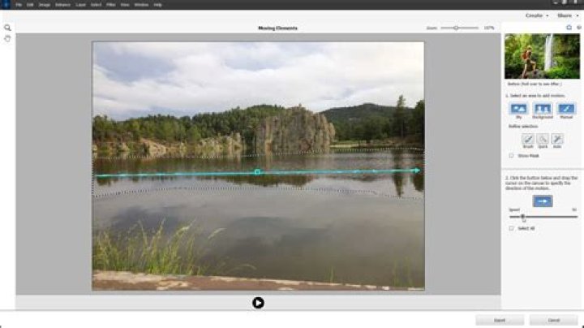Screen dimensions: 584x328
Task: Play the motion preview
Action: point(258,303)
